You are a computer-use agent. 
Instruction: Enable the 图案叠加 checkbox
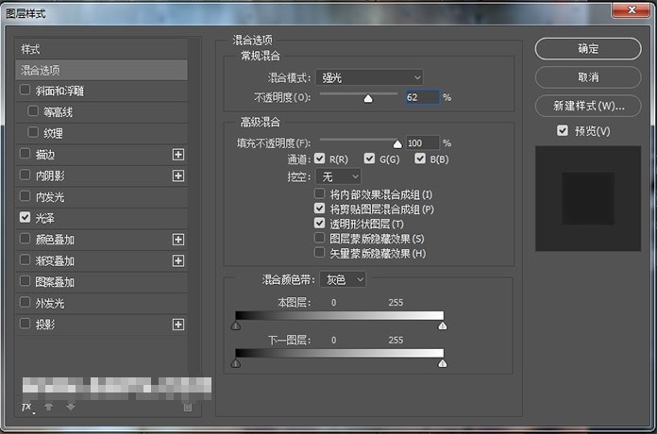tap(25, 281)
